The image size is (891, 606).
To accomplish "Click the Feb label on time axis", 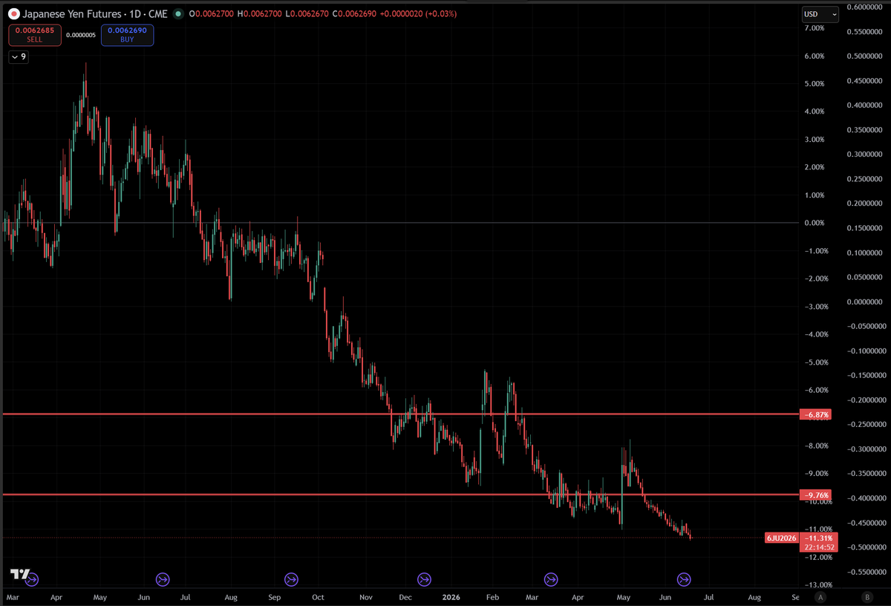I will pos(493,596).
